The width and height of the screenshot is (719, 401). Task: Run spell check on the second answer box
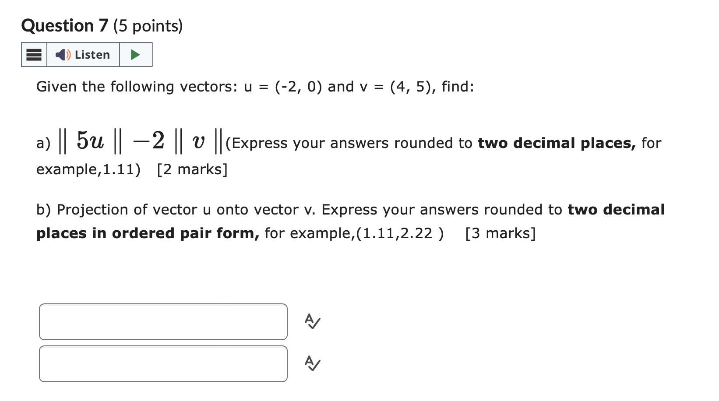[312, 364]
